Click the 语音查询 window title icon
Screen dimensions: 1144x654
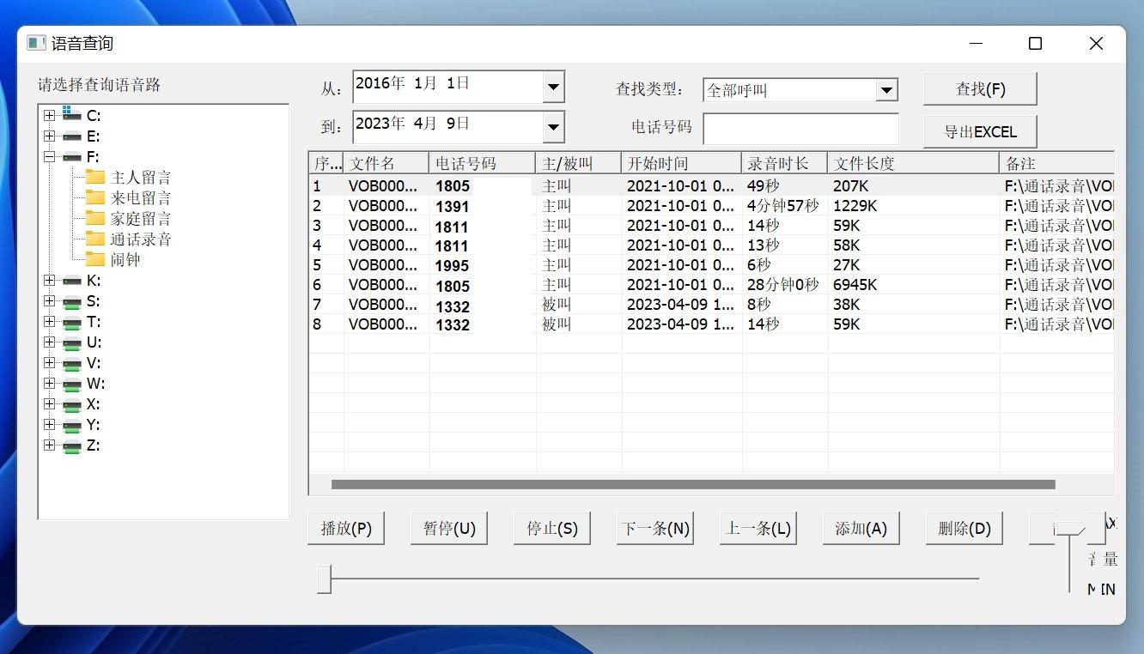pos(36,43)
